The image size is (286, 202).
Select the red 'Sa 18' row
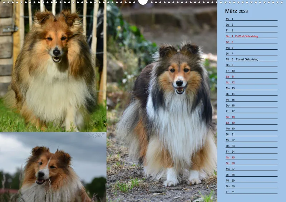tap(251, 117)
